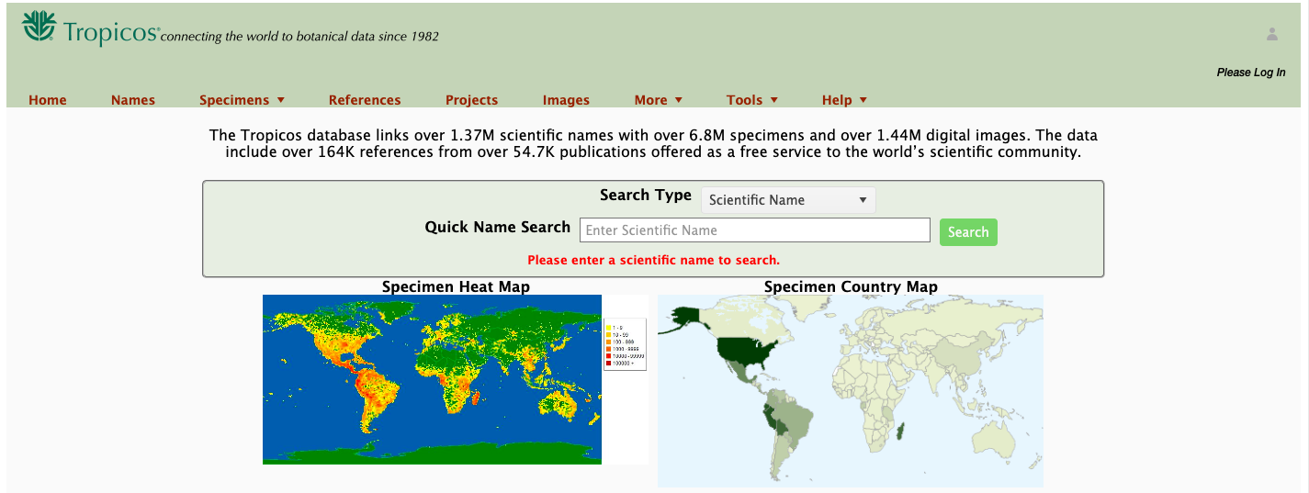Image resolution: width=1309 pixels, height=493 pixels.
Task: Open the Please Log In link
Action: [x=1250, y=73]
